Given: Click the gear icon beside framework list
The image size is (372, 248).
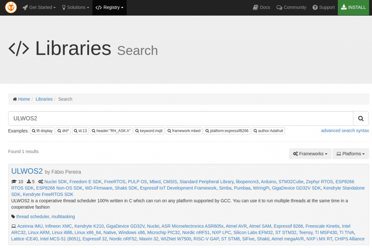Looking at the screenshot, I should pos(41,182).
